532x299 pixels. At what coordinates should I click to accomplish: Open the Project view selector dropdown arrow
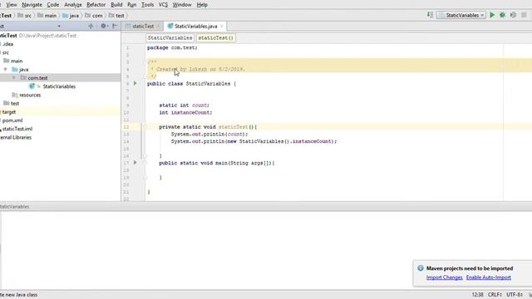click(x=59, y=26)
